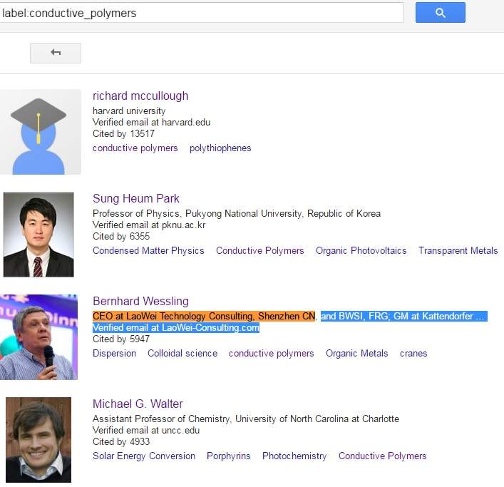Click the back arrow button

tap(56, 53)
